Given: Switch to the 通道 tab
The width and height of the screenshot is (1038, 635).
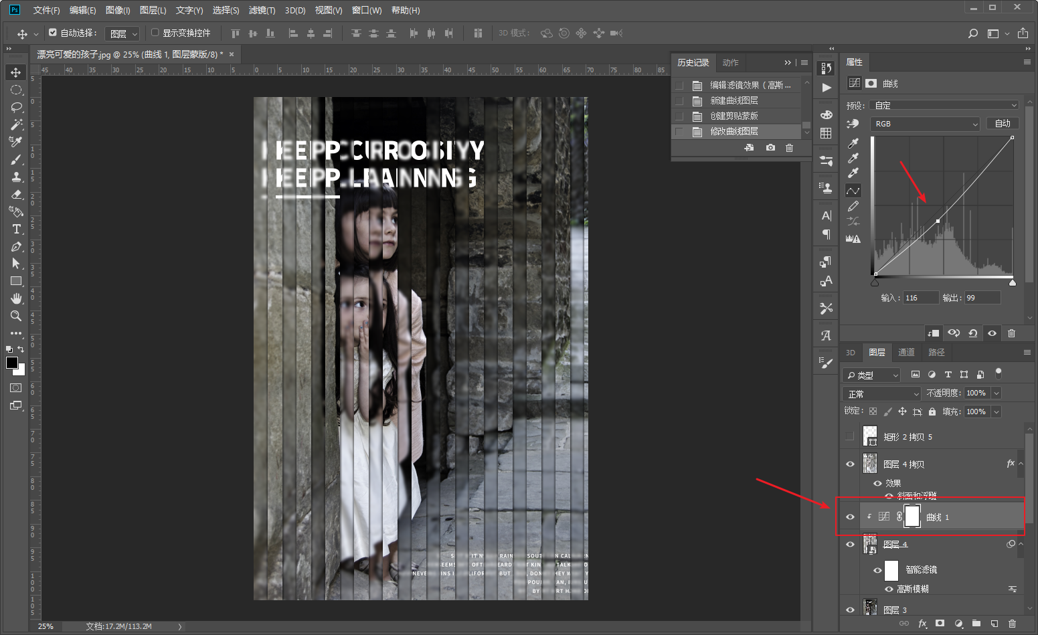Looking at the screenshot, I should point(906,352).
